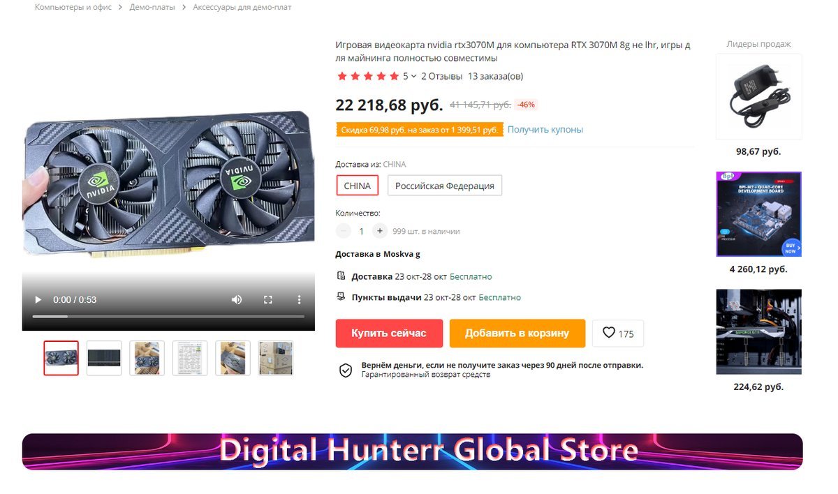Decrease quantity with the minus button
838x494 pixels.
(x=344, y=231)
